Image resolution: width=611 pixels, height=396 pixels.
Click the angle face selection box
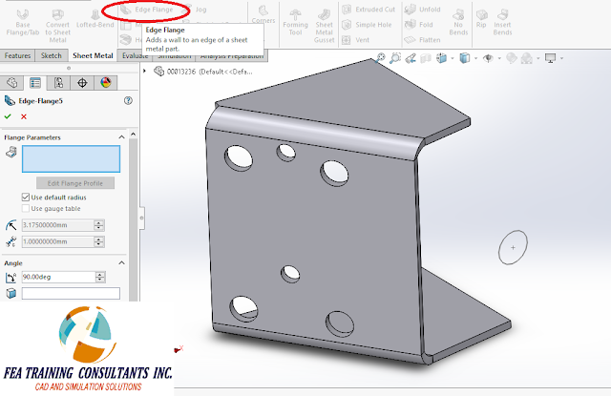tap(71, 293)
